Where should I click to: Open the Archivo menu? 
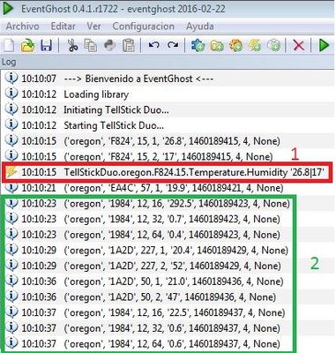coord(23,26)
